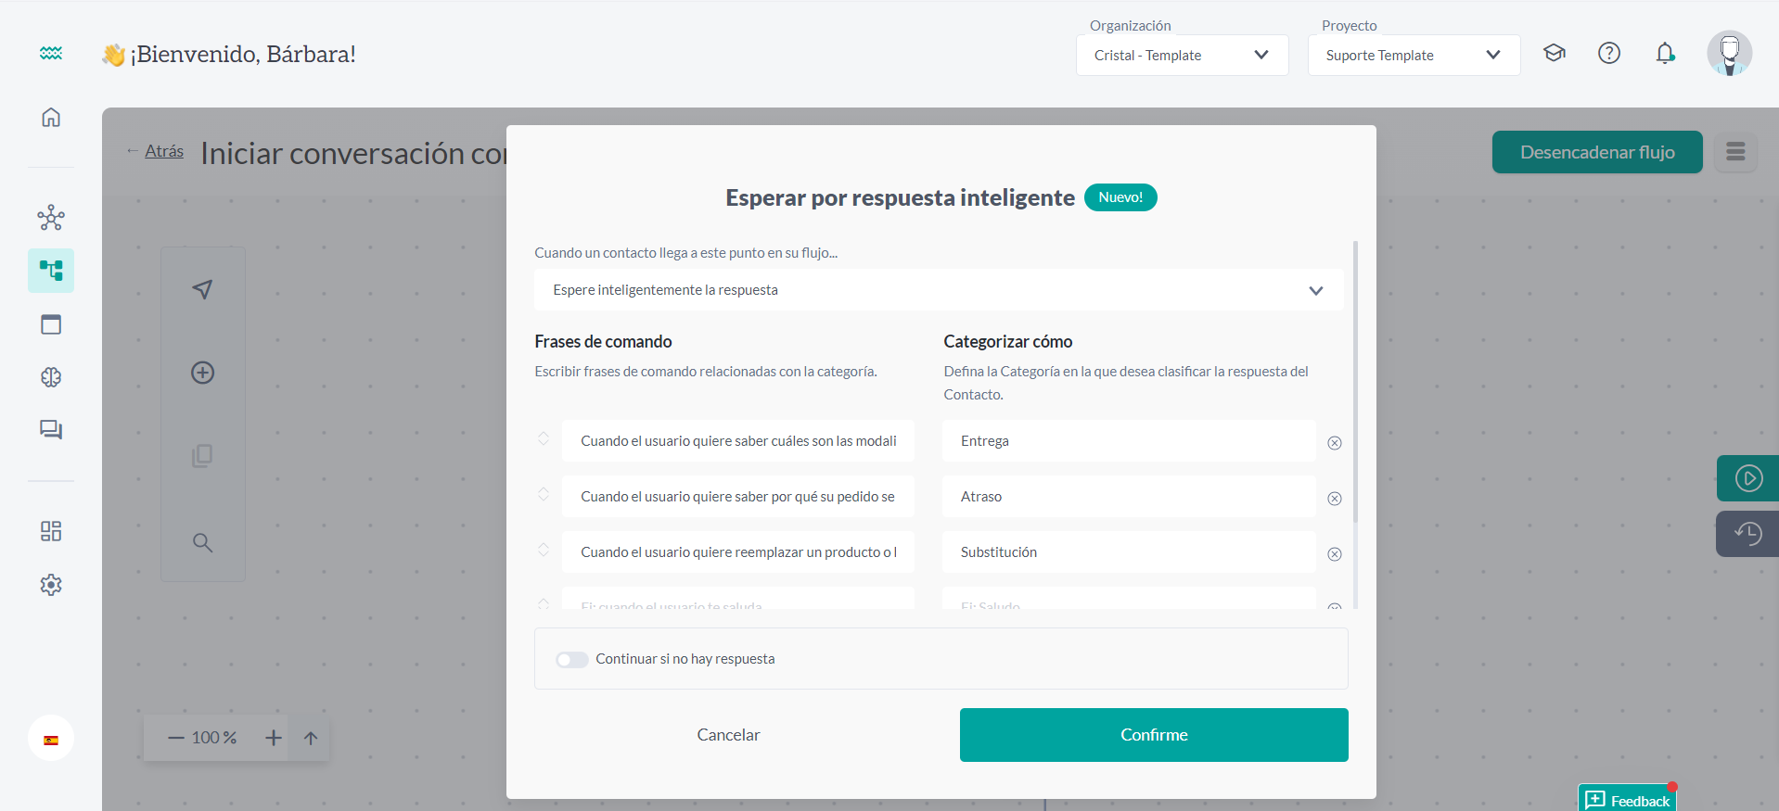Expand the Proyecto dropdown Suporte Template
This screenshot has width=1779, height=811.
pos(1414,56)
